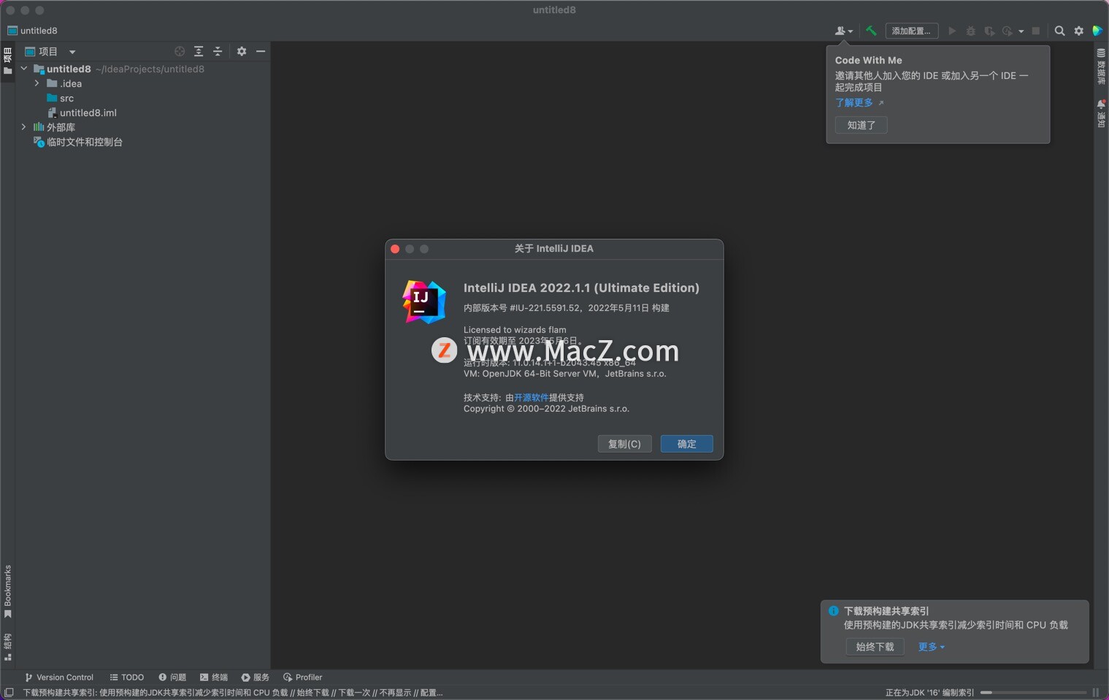Open the 数据库 right side tab
The image size is (1109, 700).
(1101, 66)
